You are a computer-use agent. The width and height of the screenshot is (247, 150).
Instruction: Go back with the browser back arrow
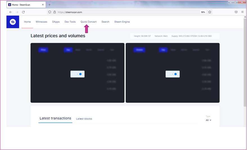(x=11, y=12)
